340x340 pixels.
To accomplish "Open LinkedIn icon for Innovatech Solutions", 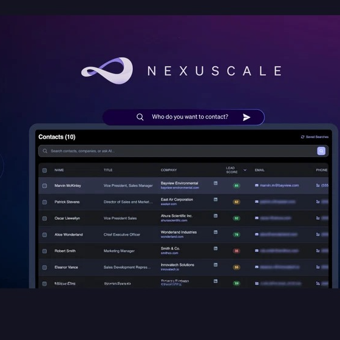I will [216, 265].
